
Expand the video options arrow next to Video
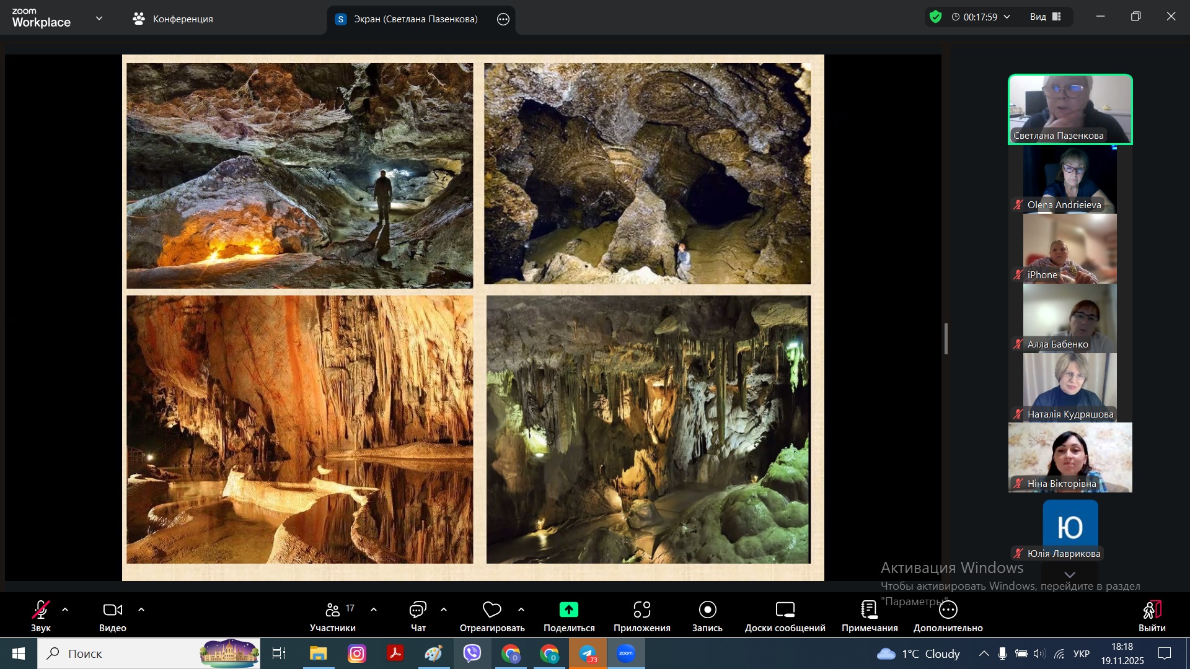point(141,610)
